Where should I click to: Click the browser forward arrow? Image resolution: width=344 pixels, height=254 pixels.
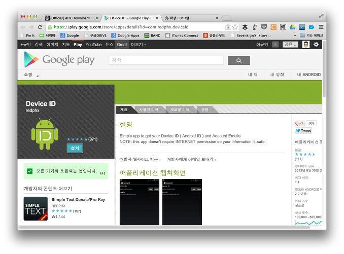[x=31, y=27]
